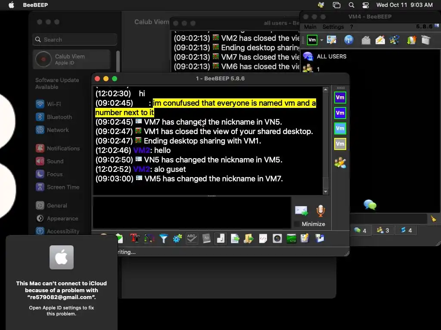Viewport: 441px width, 330px height.
Task: Select General in System Settings sidebar
Action: click(51, 205)
